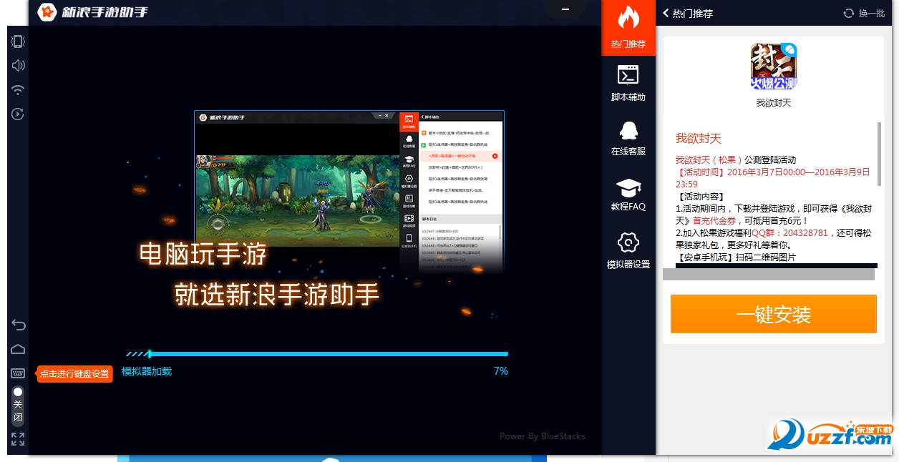Image resolution: width=899 pixels, height=462 pixels.
Task: Click the 一键安装 install button
Action: point(774,314)
